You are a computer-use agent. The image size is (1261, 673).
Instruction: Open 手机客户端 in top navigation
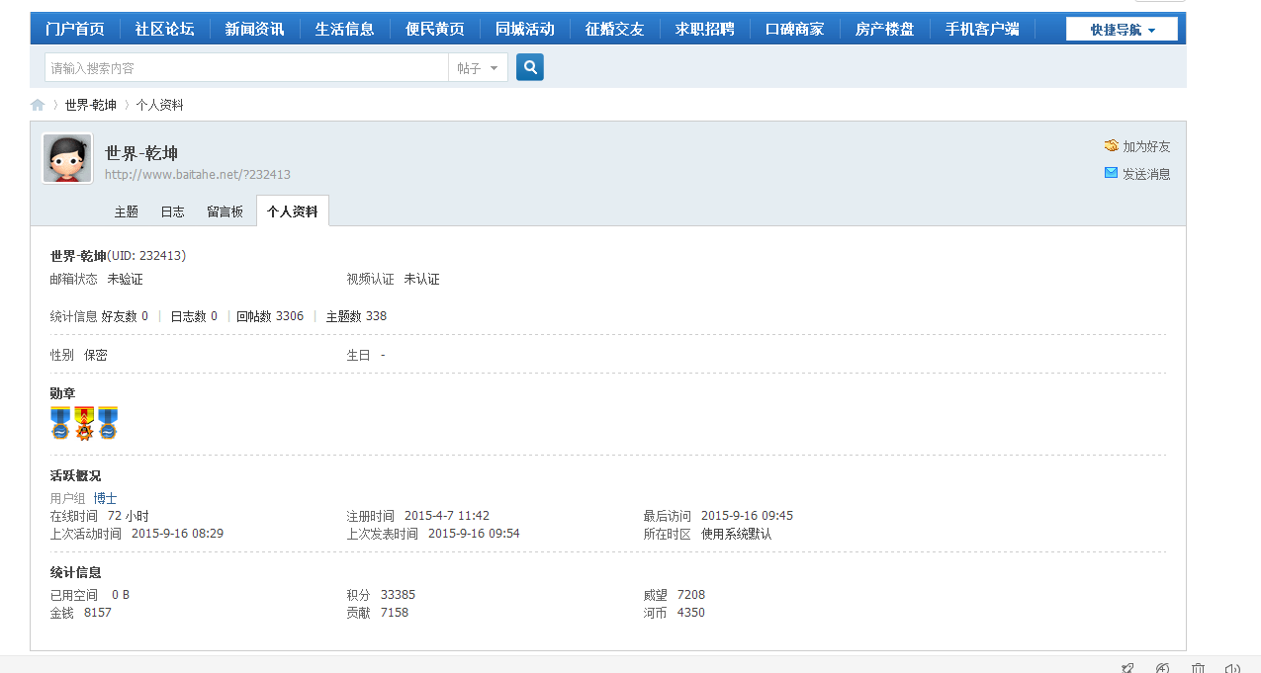point(983,29)
